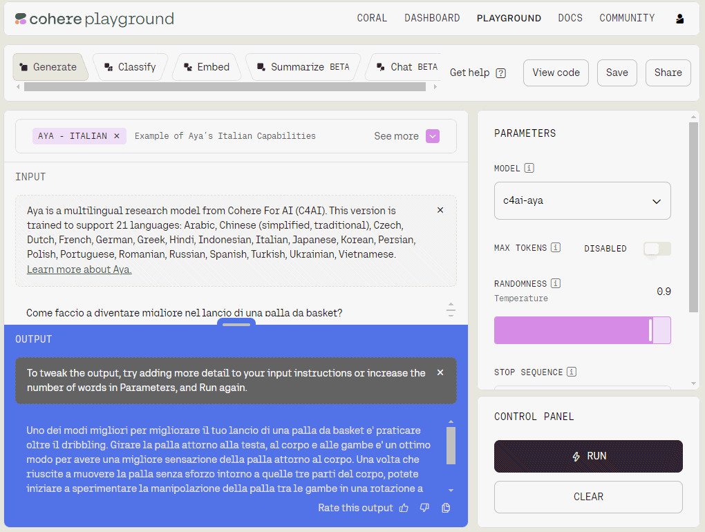Click the input/output panel divider handle

(236, 324)
